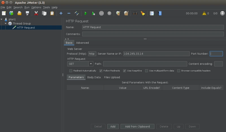The image size is (226, 132).
Task: Open the Help menu
Action: [x=55, y=7]
